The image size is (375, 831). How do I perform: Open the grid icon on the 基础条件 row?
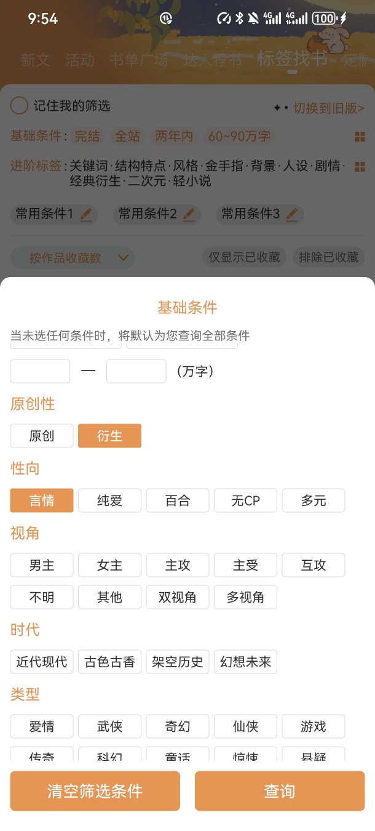(x=360, y=137)
